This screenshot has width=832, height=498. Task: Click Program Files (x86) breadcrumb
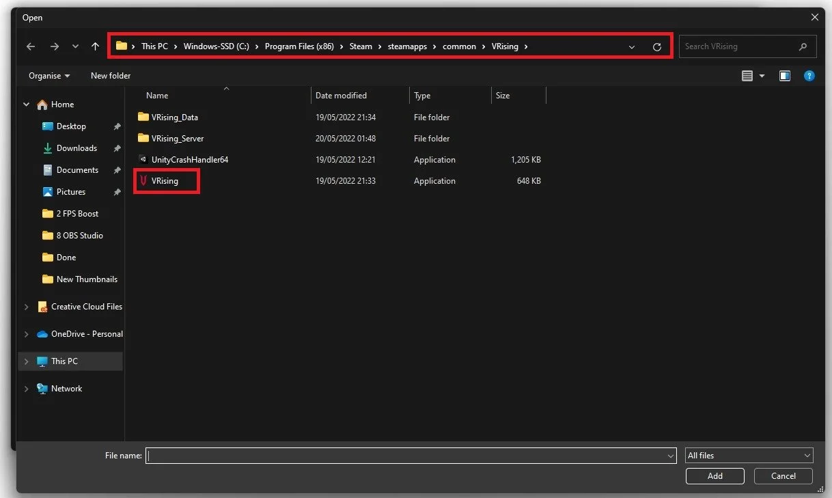coord(299,46)
